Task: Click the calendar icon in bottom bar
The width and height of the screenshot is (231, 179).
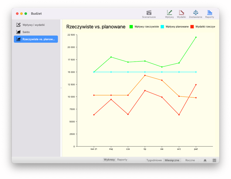Action: pos(214,160)
